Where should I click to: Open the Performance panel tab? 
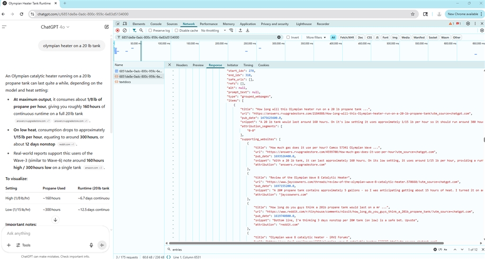point(208,24)
